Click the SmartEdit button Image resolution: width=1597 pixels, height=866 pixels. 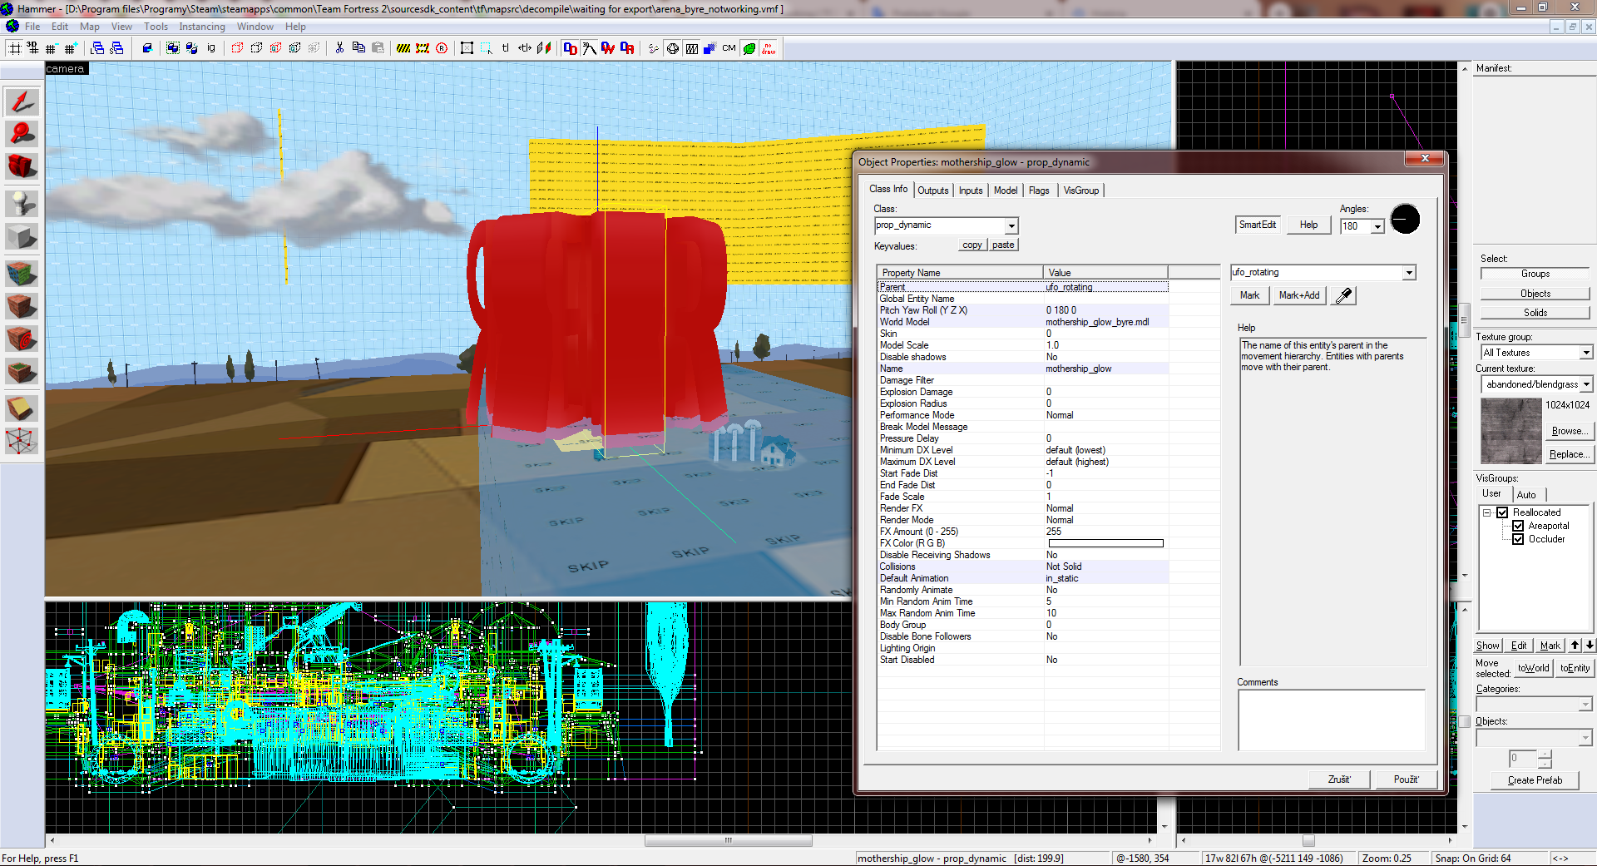tap(1257, 225)
